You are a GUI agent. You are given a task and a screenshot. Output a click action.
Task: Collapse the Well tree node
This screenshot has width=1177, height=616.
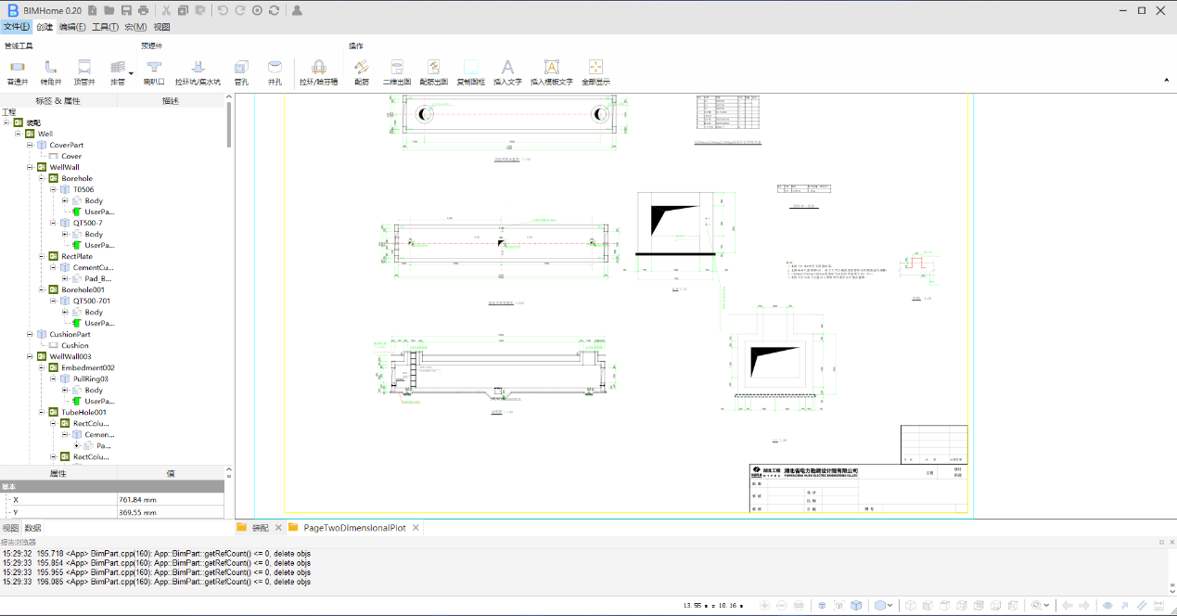tap(18, 134)
